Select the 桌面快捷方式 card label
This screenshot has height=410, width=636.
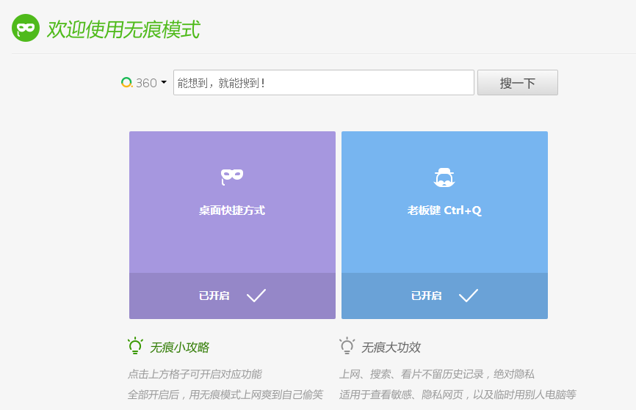(232, 211)
